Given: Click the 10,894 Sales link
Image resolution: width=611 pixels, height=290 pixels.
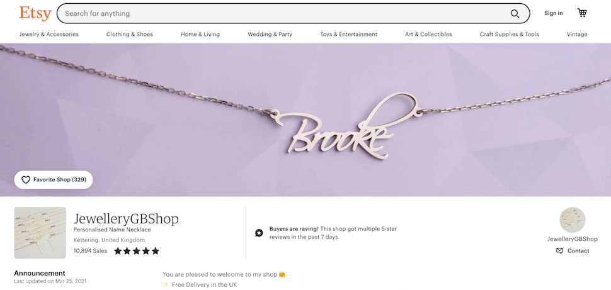Looking at the screenshot, I should (91, 251).
